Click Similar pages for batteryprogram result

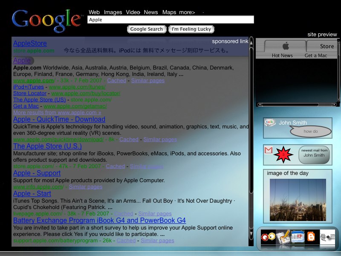pyautogui.click(x=157, y=241)
